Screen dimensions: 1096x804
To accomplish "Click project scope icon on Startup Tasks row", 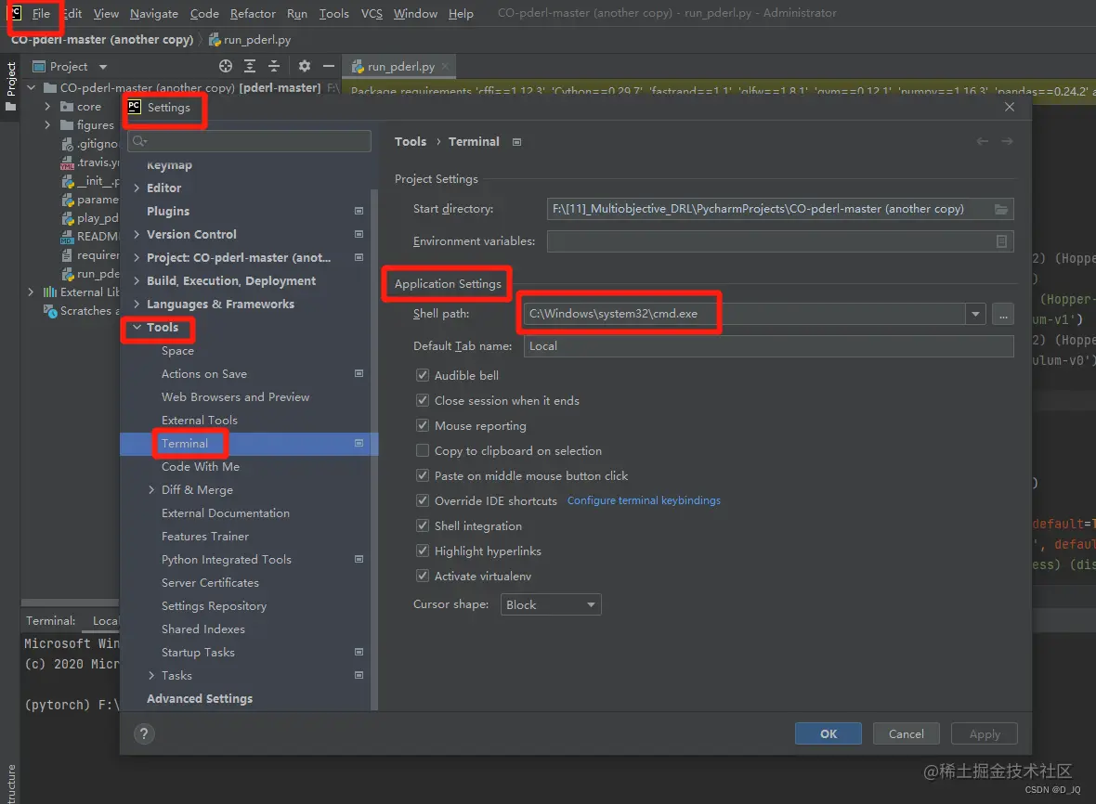I will coord(359,653).
